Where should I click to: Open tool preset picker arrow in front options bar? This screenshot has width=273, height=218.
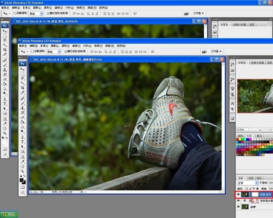(x=27, y=52)
